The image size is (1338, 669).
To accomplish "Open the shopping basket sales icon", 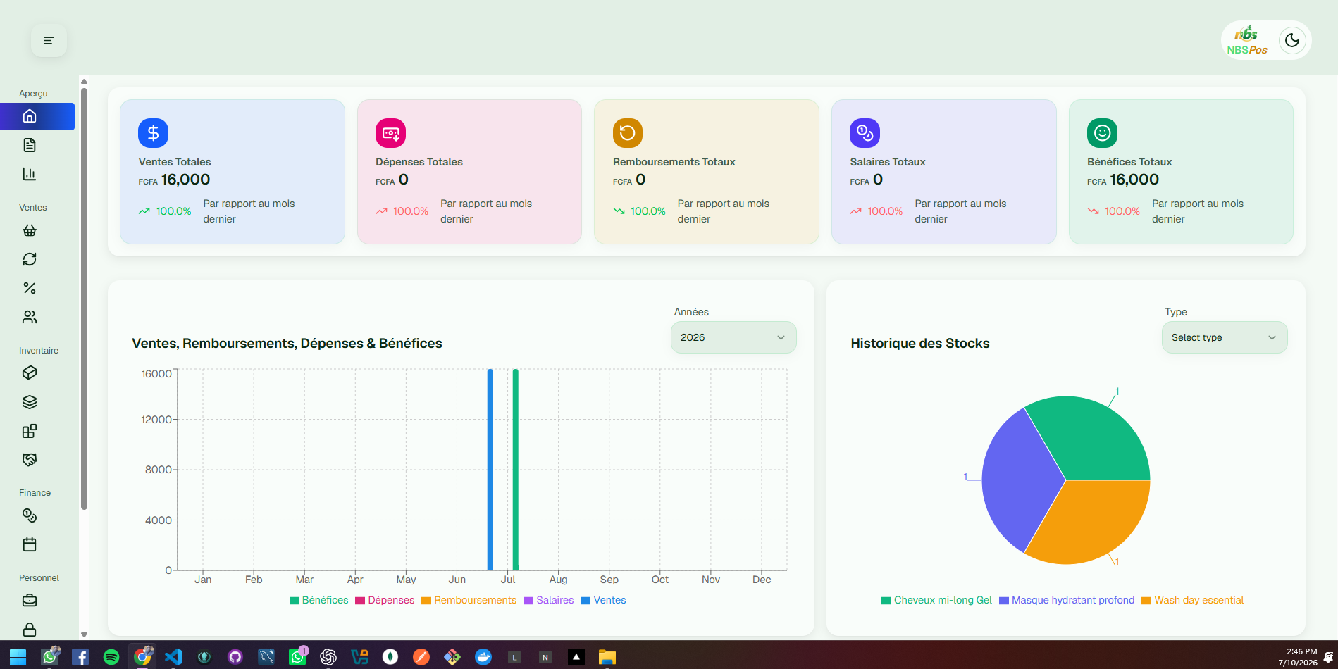I will (30, 231).
